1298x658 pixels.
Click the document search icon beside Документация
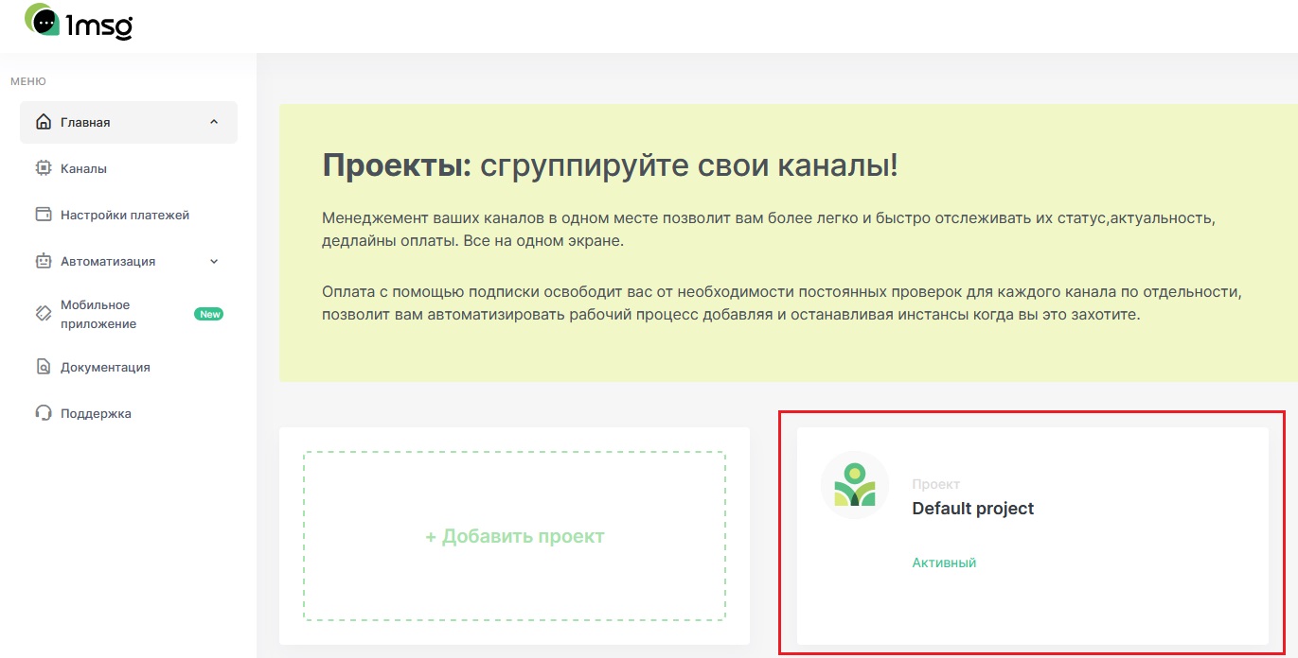[43, 367]
